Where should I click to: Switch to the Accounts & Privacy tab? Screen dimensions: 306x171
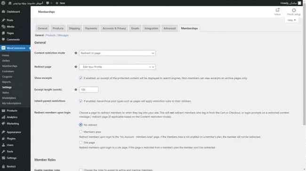point(114,28)
